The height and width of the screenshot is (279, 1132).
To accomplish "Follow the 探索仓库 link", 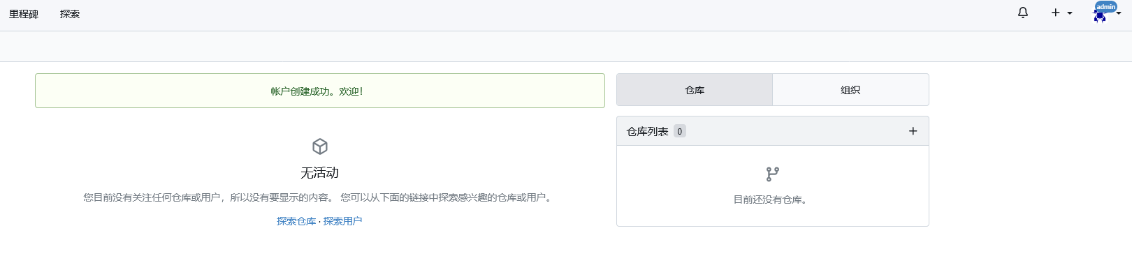I will click(x=296, y=221).
